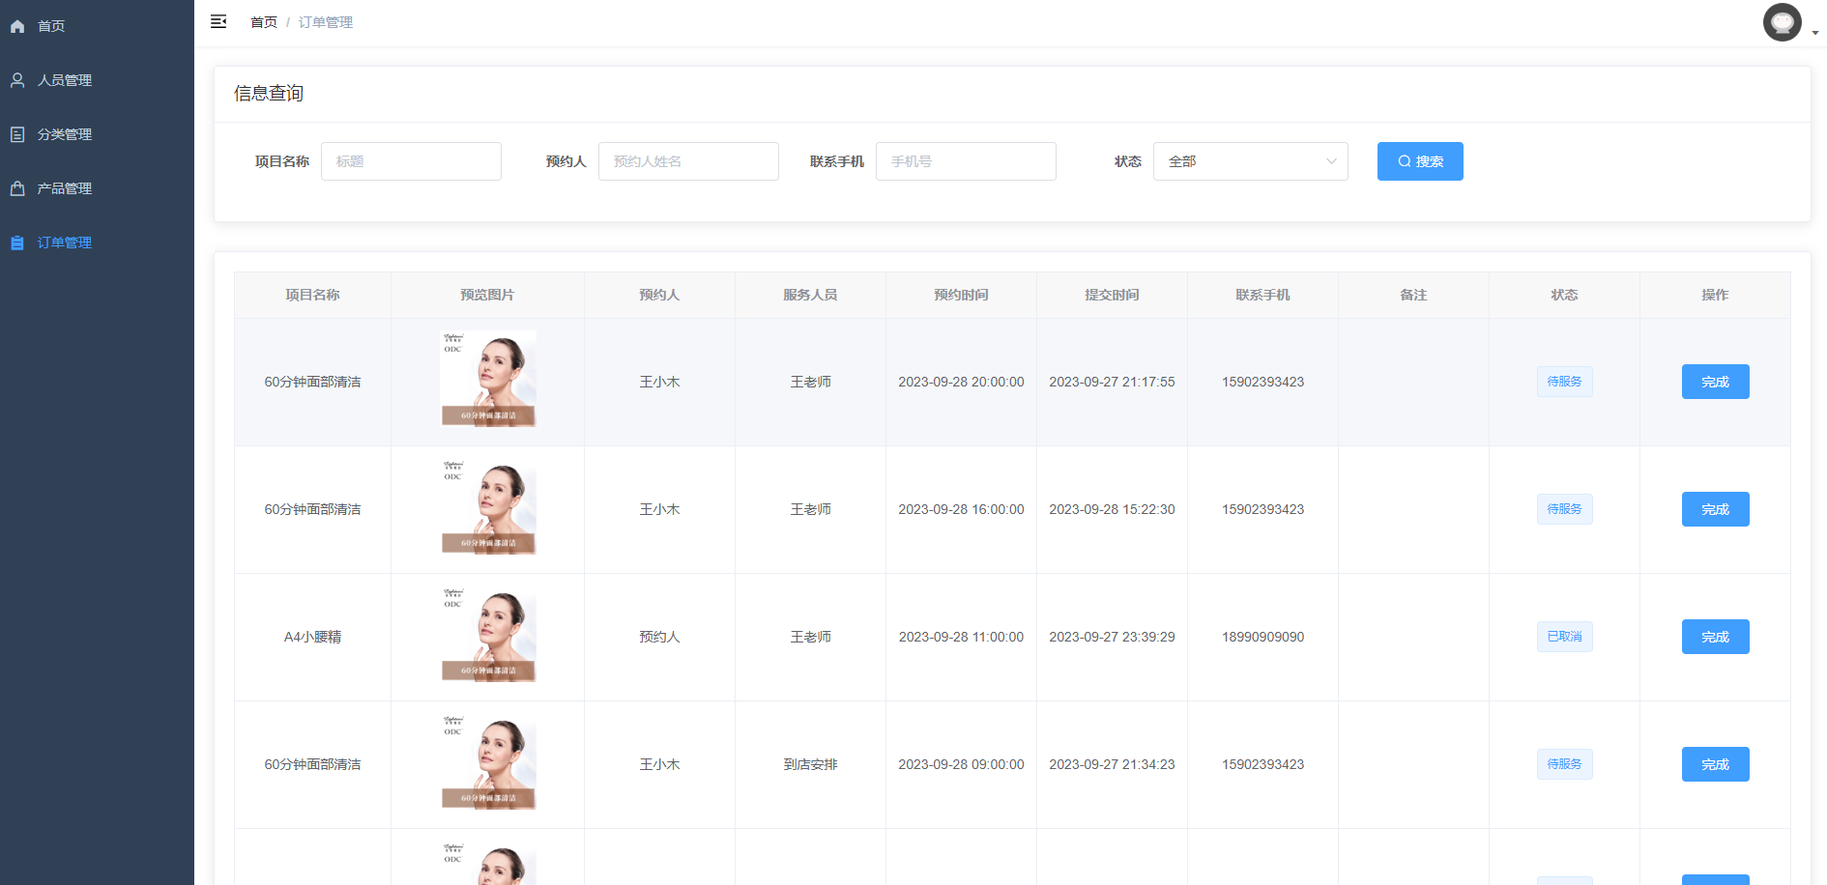This screenshot has height=885, width=1827.
Task: Select 订单管理 menu item
Action: pos(97,243)
